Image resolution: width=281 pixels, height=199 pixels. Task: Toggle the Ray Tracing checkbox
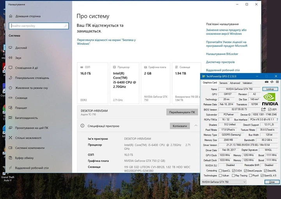coord(233,176)
